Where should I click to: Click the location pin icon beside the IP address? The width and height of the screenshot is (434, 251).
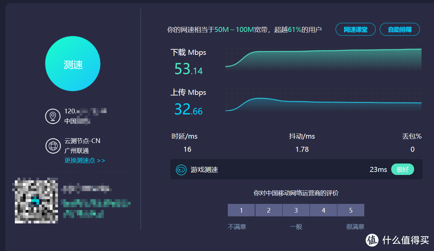53,116
